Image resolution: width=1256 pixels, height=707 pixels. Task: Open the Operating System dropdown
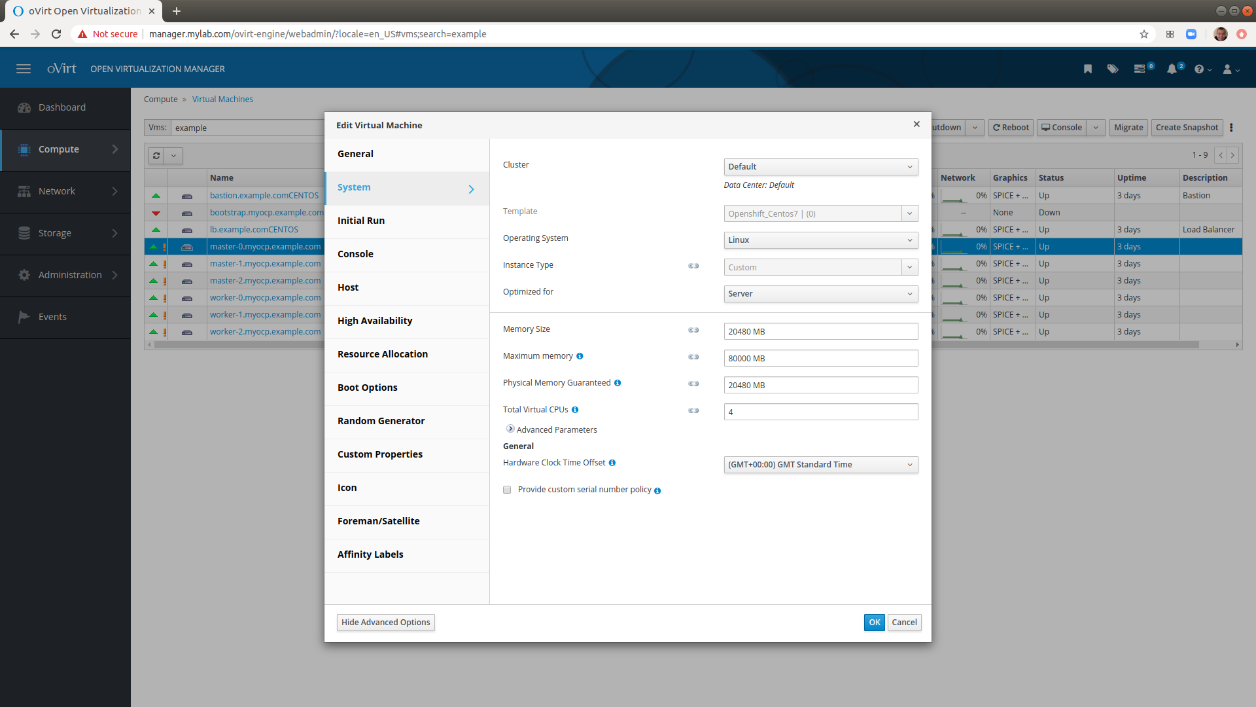(x=820, y=240)
